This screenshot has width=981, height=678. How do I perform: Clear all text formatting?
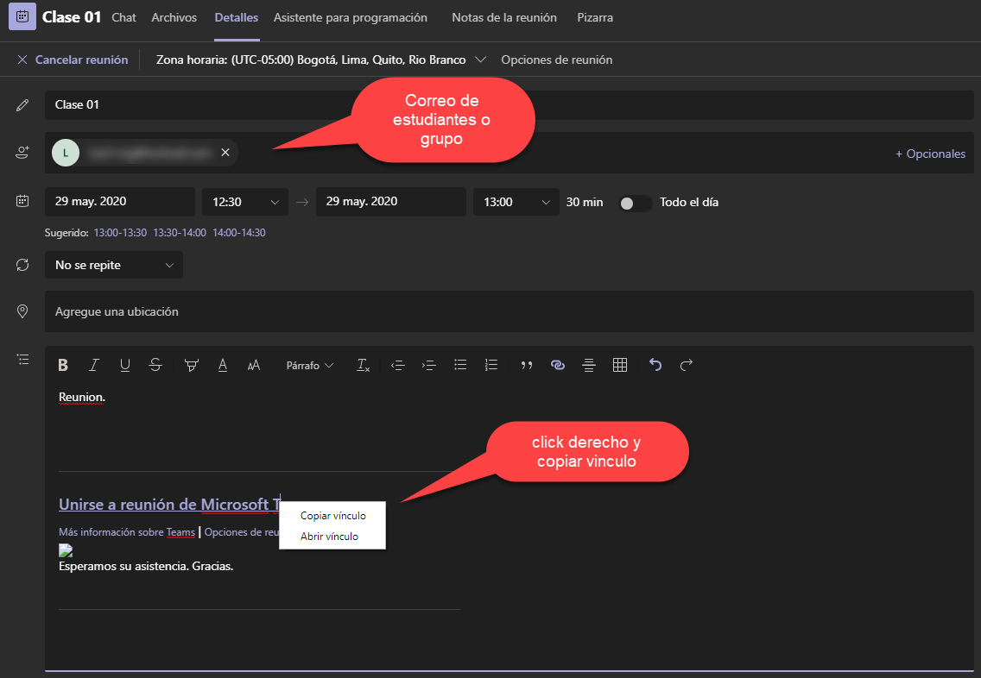pyautogui.click(x=363, y=366)
